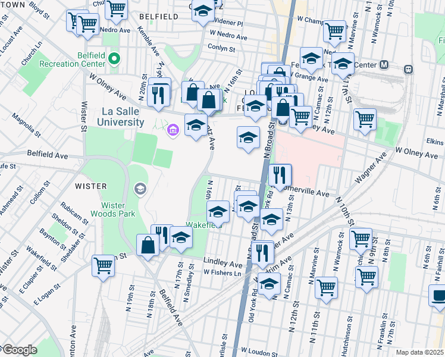Click the shopping cart marker below Nedro Ave label
The height and width of the screenshot is (357, 445).
(87, 25)
